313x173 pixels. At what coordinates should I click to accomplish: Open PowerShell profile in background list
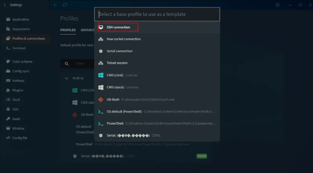(135, 144)
